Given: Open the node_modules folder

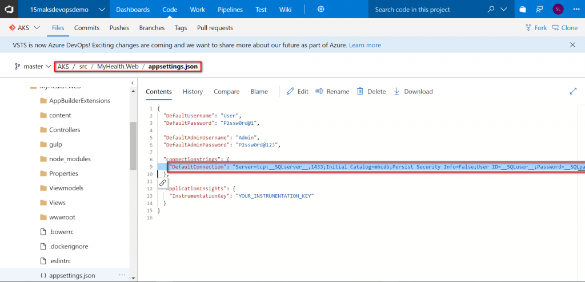Looking at the screenshot, I should [65, 159].
